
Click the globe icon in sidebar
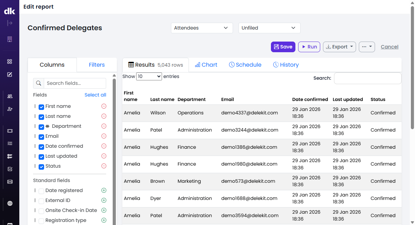tap(10, 203)
